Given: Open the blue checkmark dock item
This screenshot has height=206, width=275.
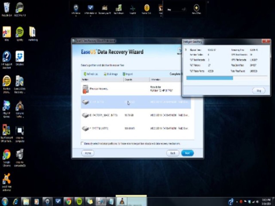Looking at the screenshot, I should click(x=90, y=9).
